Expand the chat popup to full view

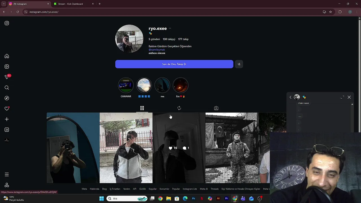tap(342, 97)
